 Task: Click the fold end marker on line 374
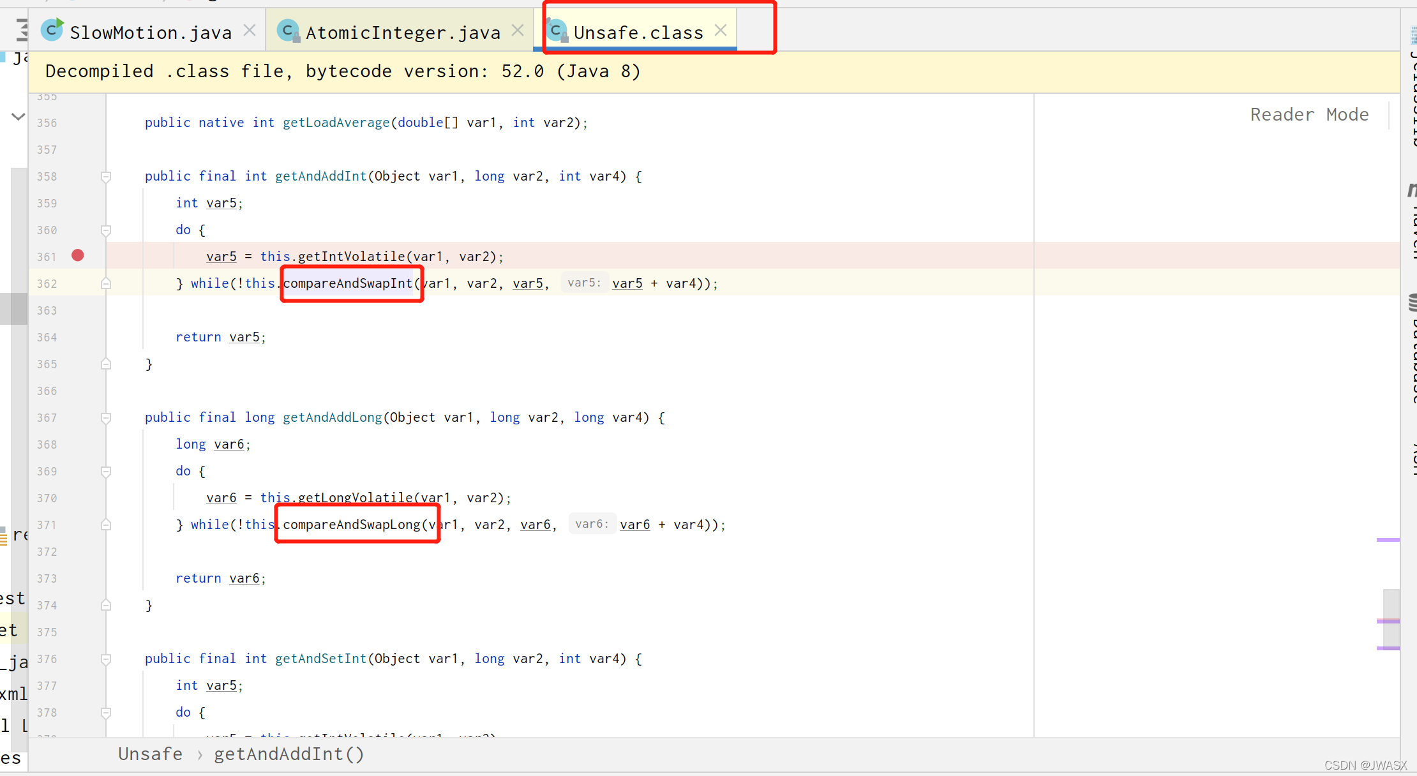pyautogui.click(x=106, y=605)
